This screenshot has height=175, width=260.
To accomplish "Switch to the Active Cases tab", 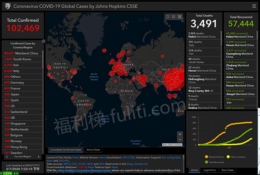I will point(93,150).
